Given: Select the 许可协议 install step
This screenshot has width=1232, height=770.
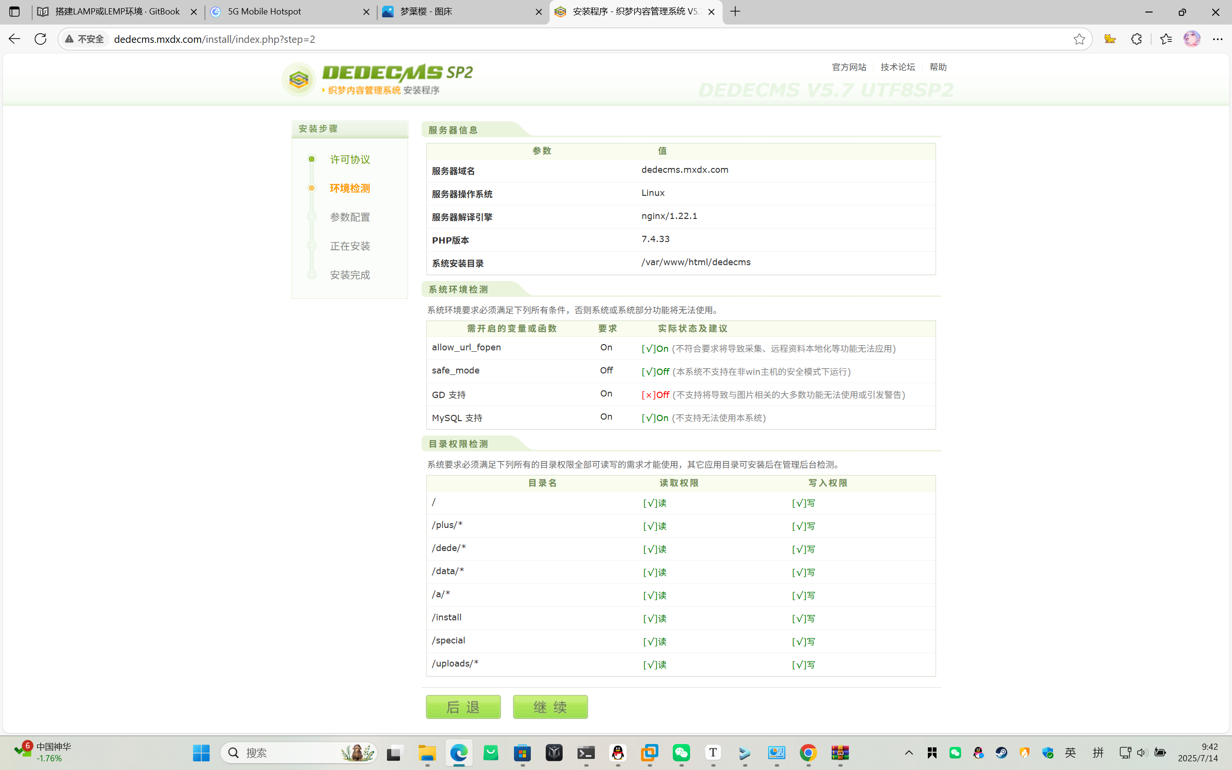Looking at the screenshot, I should 350,159.
